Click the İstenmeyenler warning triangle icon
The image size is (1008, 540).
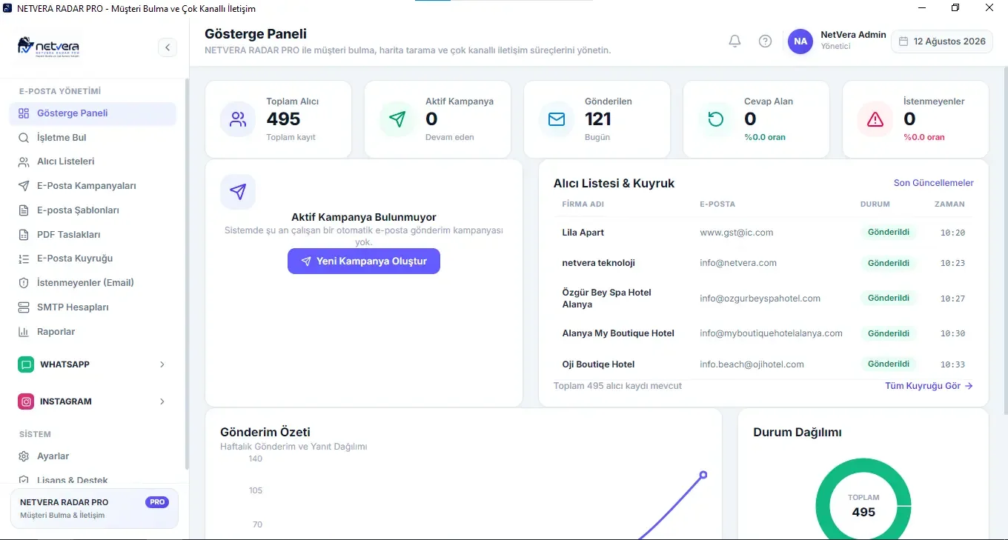click(875, 119)
